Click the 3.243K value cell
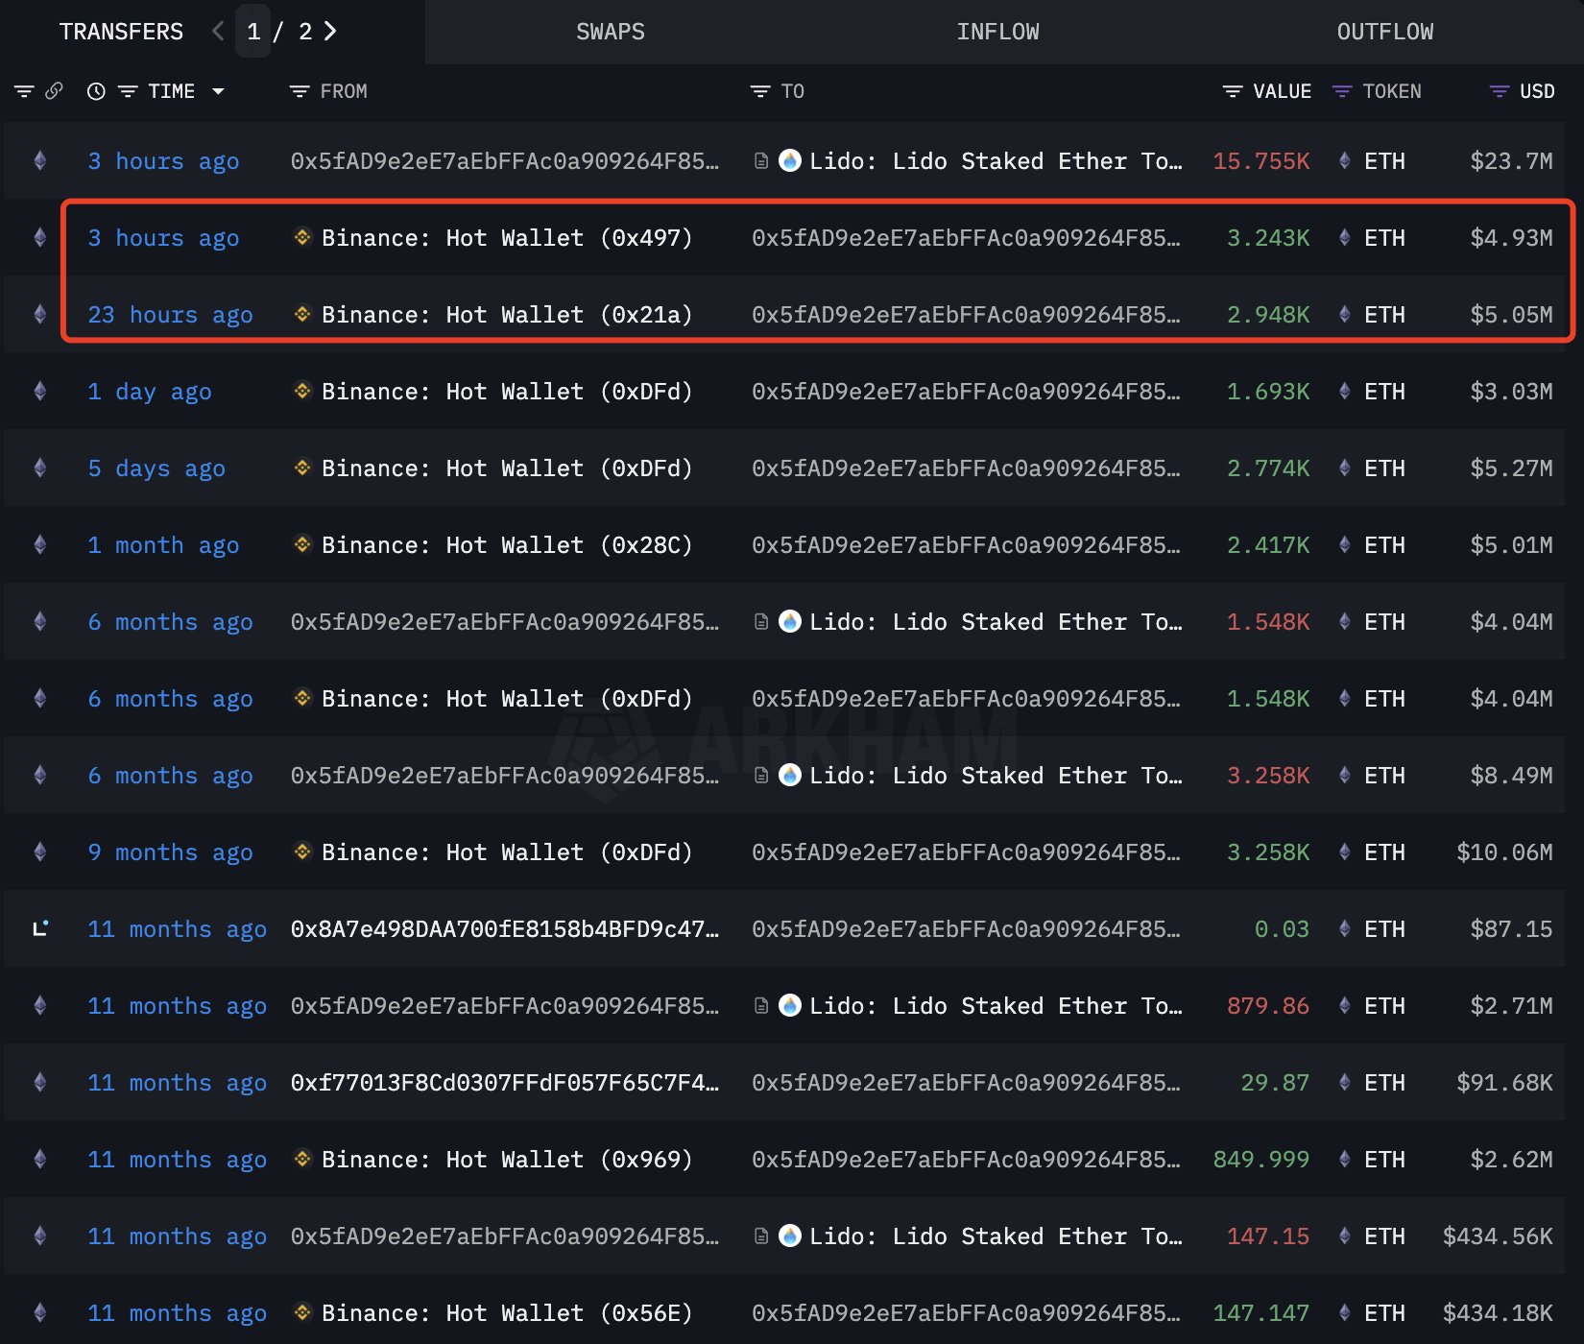The height and width of the screenshot is (1344, 1584). 1268,238
